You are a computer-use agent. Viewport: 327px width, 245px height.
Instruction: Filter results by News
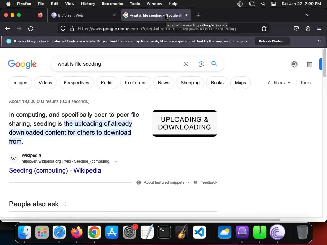[163, 83]
